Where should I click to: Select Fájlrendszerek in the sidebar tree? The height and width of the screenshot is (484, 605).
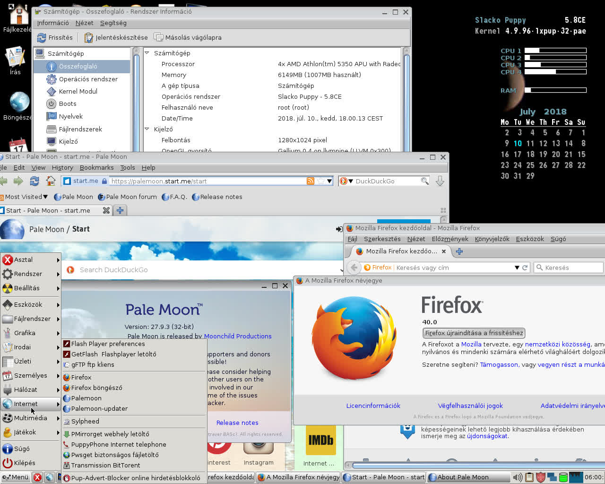coord(80,129)
